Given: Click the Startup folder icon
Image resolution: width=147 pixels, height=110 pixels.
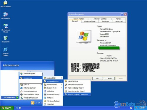Looking at the screenshot, I should click(21, 84).
